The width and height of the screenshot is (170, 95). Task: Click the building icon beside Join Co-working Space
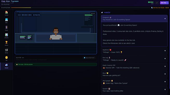[x=119, y=25]
